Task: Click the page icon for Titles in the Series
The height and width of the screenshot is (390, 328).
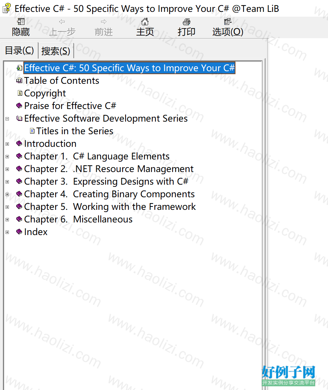Action: 32,131
